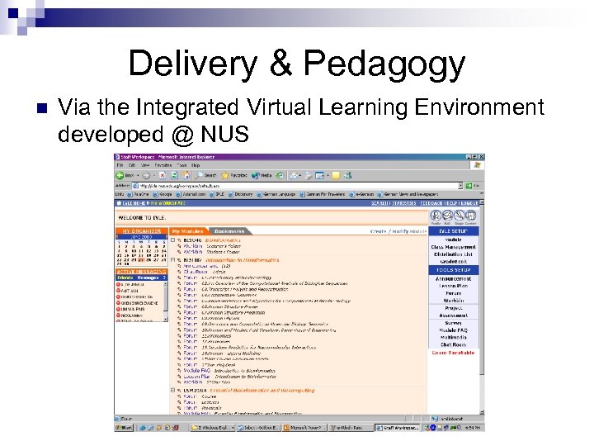
Task: Click the Mail envelope toolbar icon
Action: pyautogui.click(x=294, y=175)
